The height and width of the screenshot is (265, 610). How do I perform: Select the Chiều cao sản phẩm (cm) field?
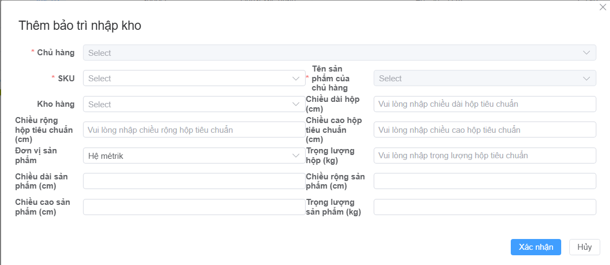point(194,207)
